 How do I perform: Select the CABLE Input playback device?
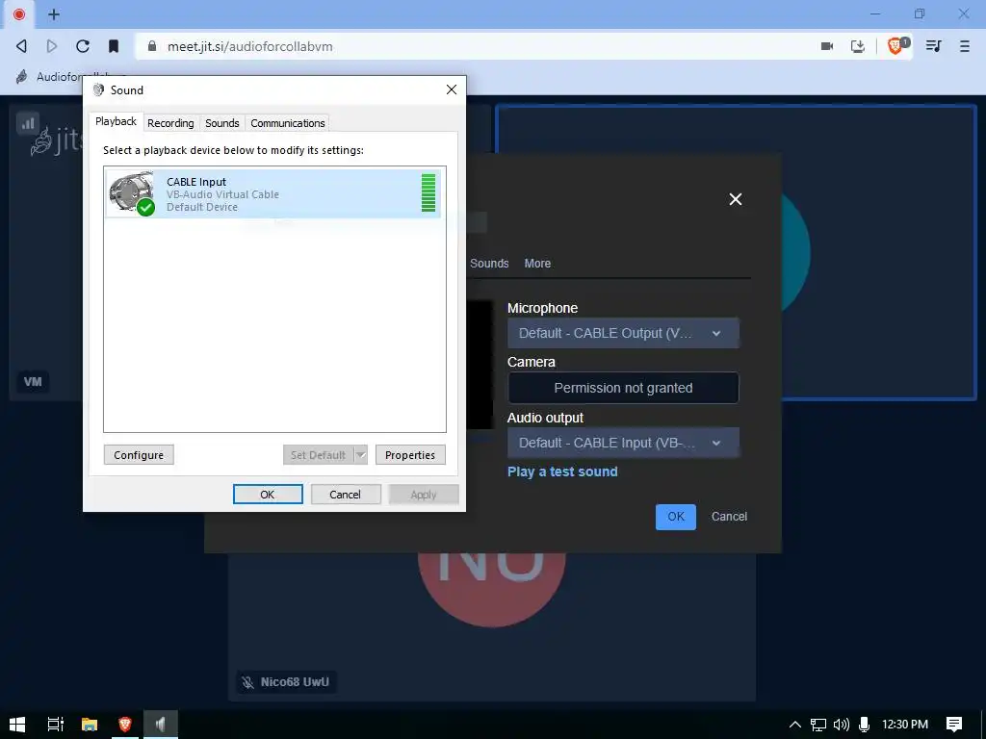pos(273,193)
